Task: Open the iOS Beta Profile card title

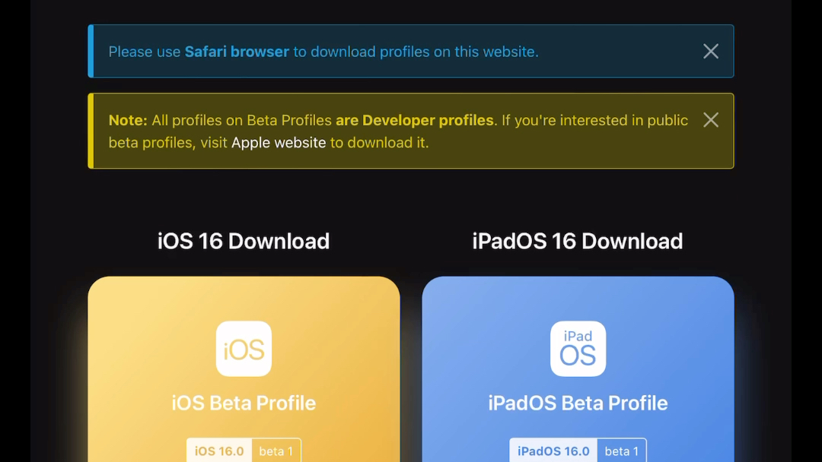Action: (x=244, y=403)
